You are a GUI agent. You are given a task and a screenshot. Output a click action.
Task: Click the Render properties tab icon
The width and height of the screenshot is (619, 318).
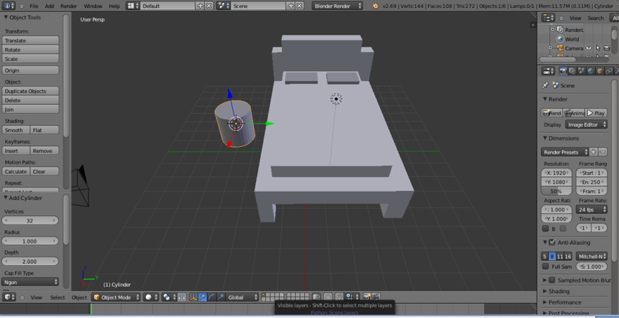563,71
